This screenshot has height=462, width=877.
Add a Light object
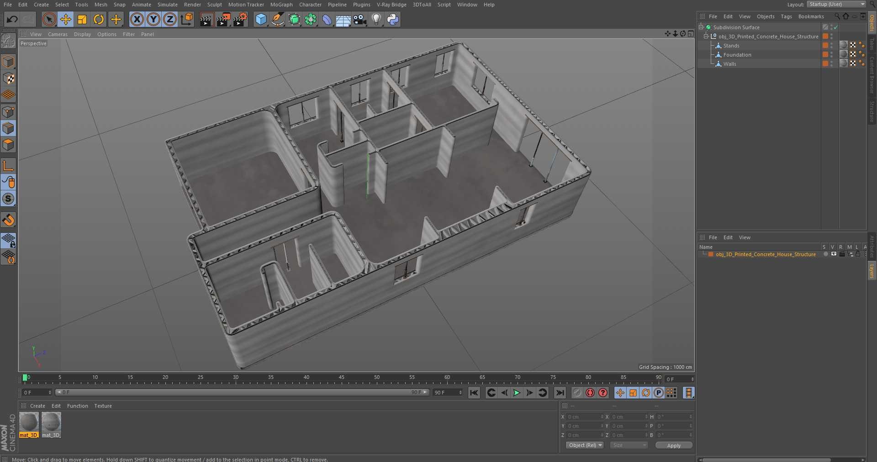(376, 19)
